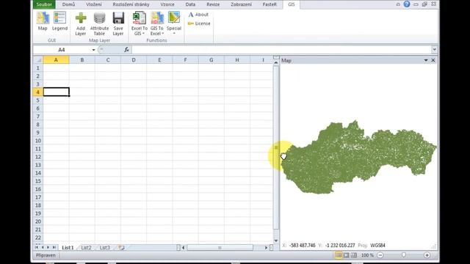Switch to Page Break Preview

tap(354, 255)
